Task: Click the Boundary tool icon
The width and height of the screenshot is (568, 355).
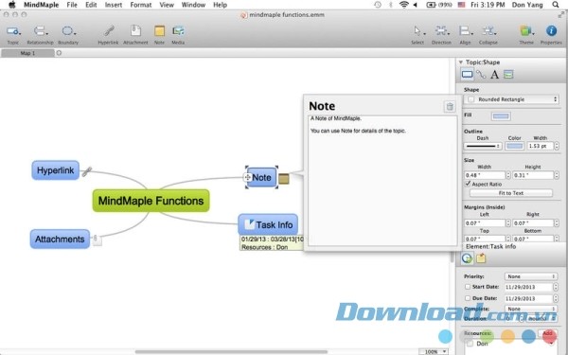Action: pos(68,31)
